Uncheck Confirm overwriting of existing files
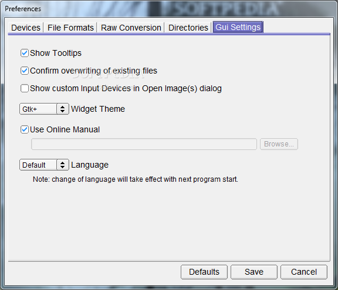The height and width of the screenshot is (290, 338). pos(25,71)
